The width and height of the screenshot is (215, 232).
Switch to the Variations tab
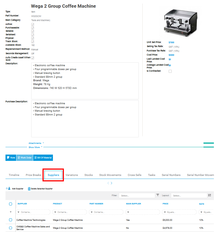click(x=72, y=175)
